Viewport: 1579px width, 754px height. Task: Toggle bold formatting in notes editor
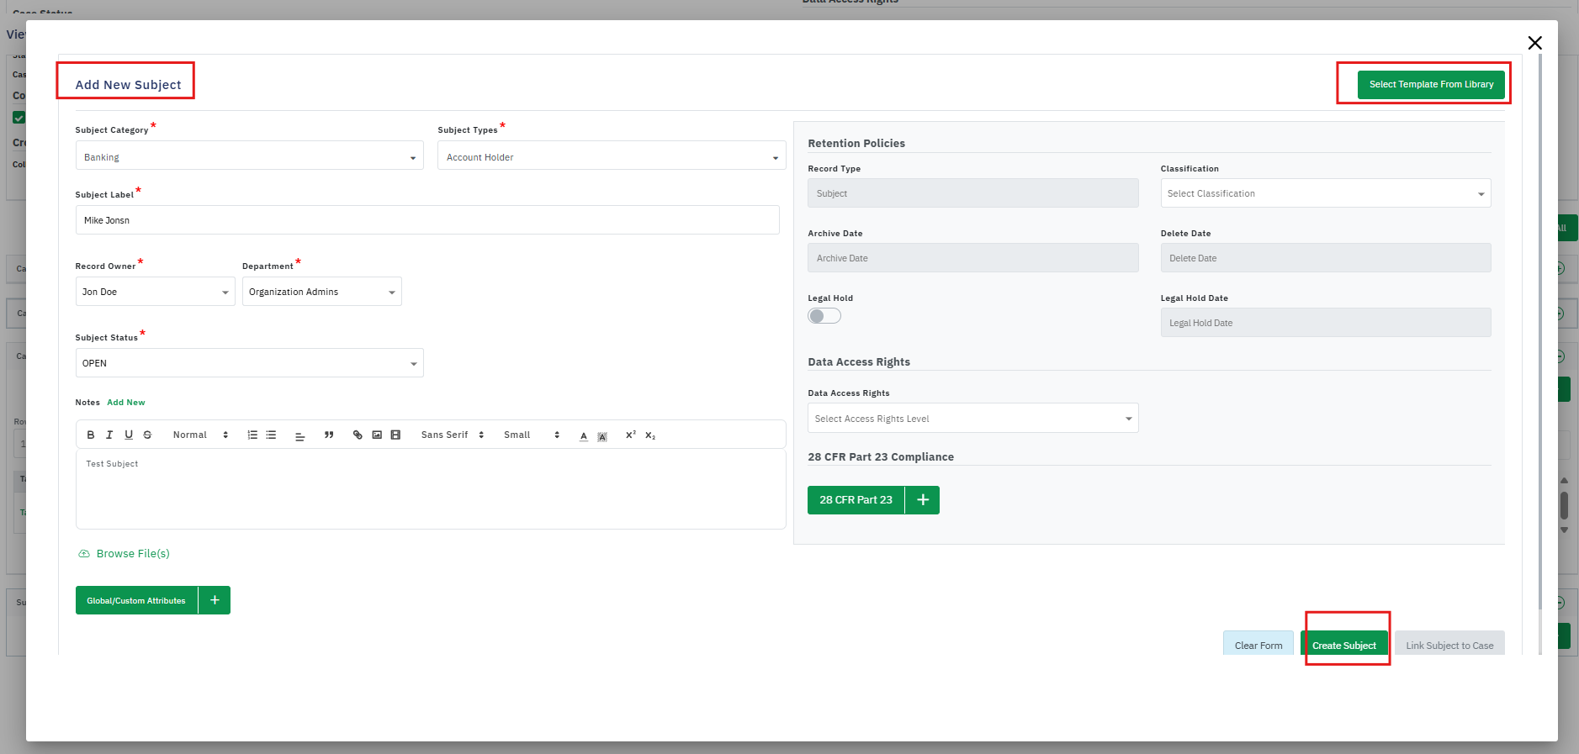pyautogui.click(x=91, y=435)
